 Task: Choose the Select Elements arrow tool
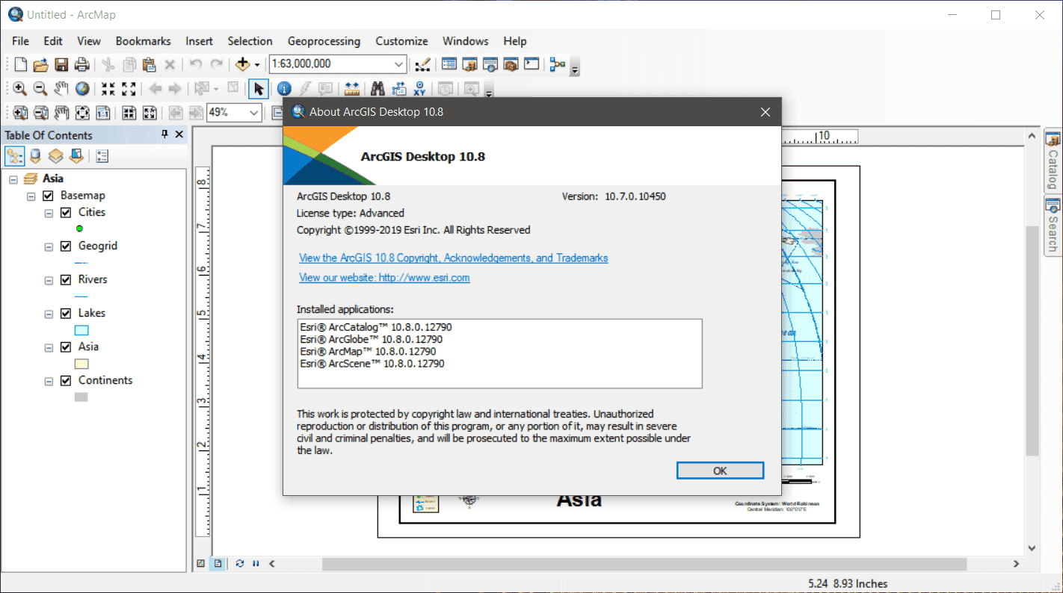(x=258, y=89)
